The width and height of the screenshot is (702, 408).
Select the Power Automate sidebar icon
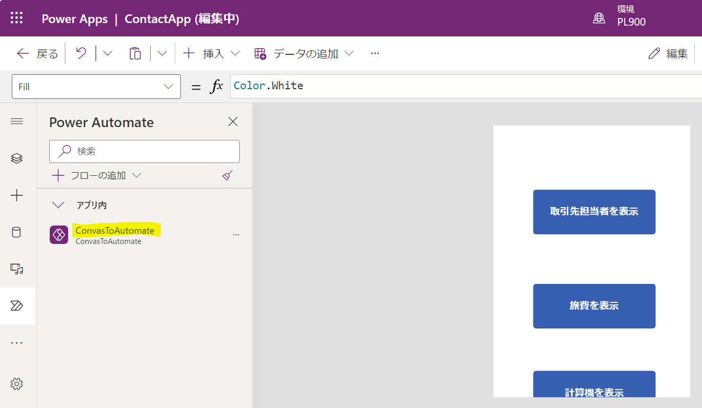tap(17, 306)
